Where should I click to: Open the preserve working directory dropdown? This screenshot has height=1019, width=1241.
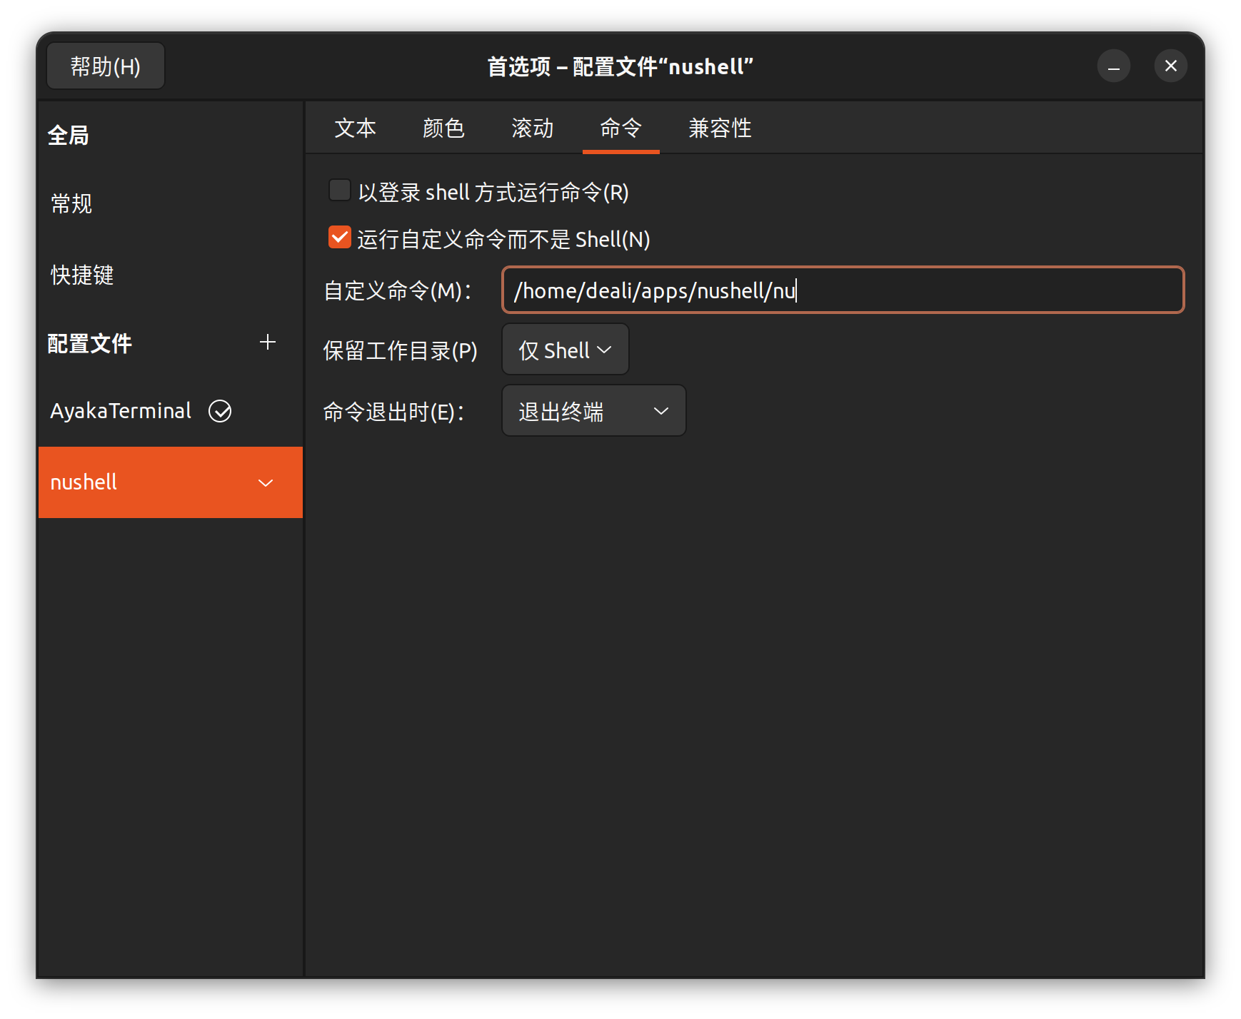[x=566, y=350]
